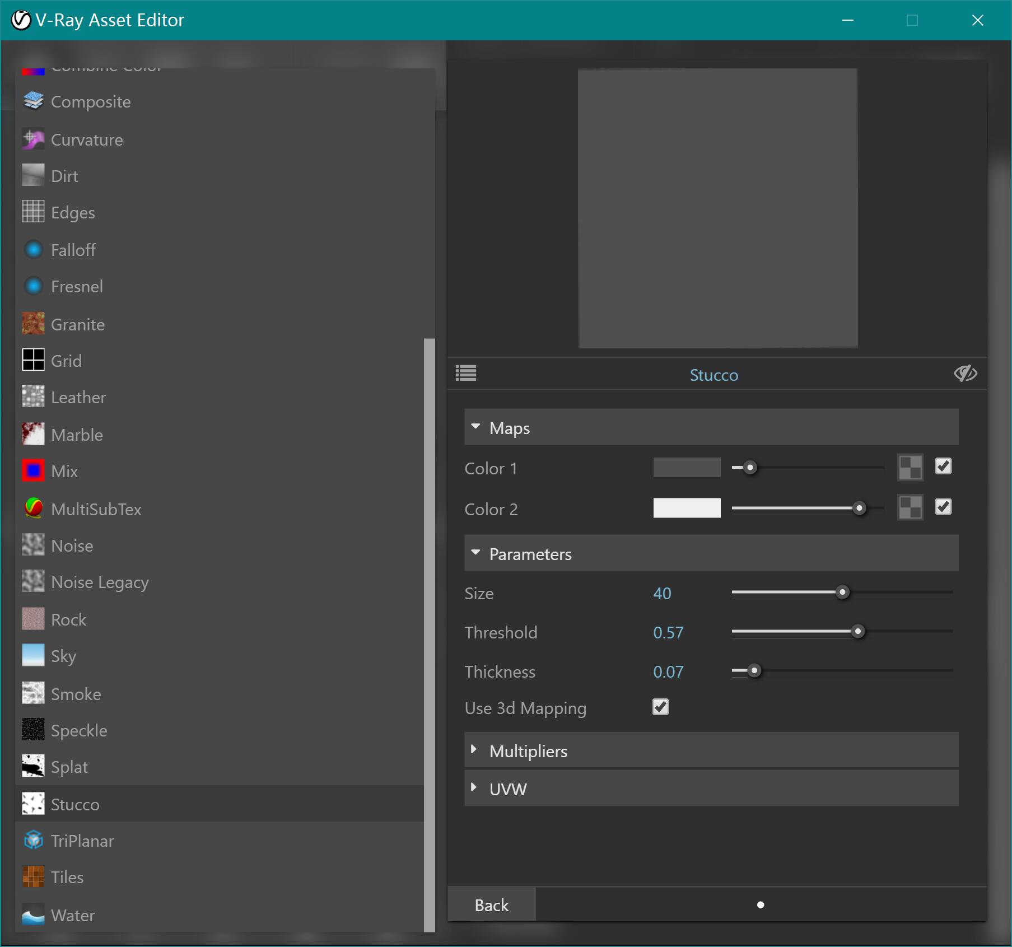Toggle the preview visibility eye icon
The height and width of the screenshot is (947, 1012).
965,374
